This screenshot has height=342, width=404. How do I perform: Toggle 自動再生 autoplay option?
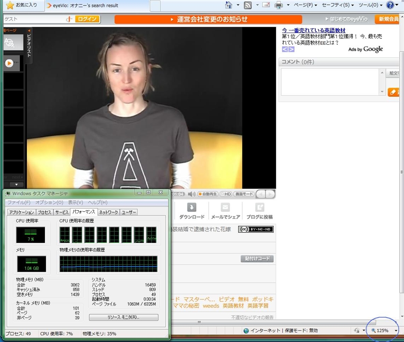click(x=208, y=194)
